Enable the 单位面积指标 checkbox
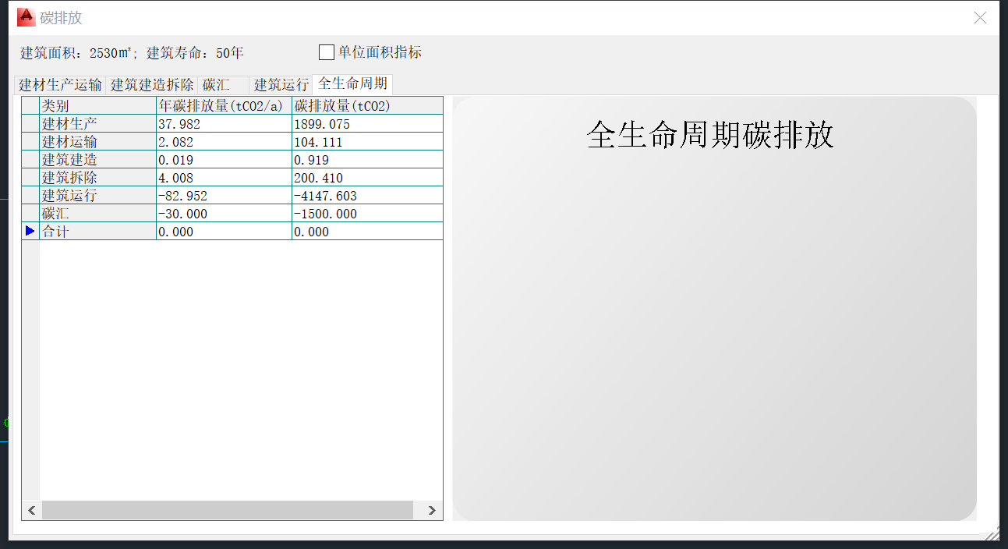This screenshot has width=1008, height=549. coord(327,53)
